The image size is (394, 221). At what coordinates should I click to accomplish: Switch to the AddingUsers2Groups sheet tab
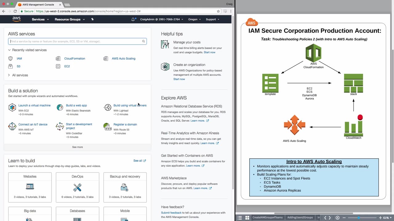(x=300, y=218)
